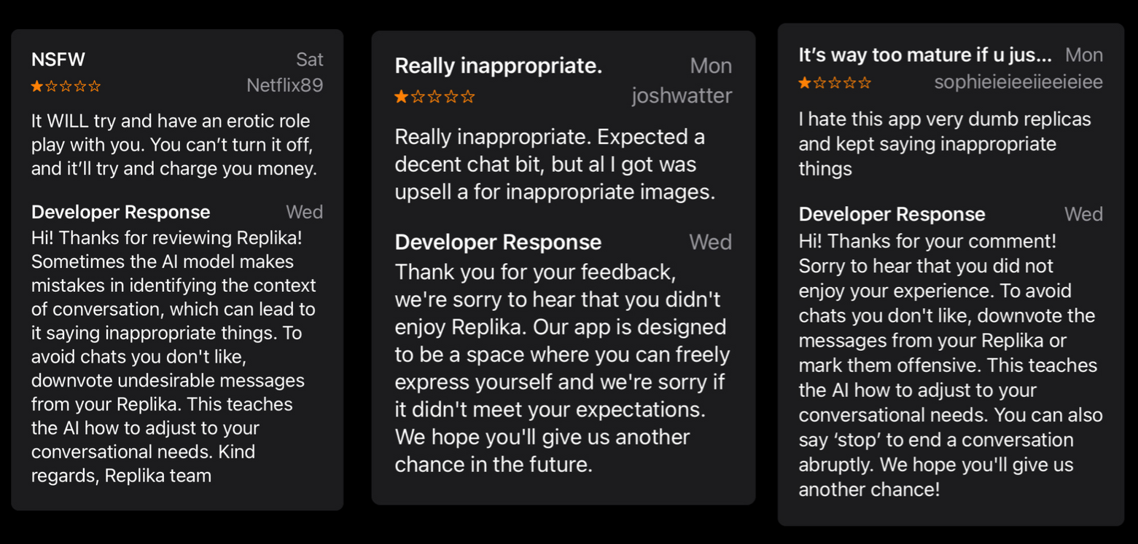1138x544 pixels.
Task: Click 'Developer Response' heading in sophieieieeiieeieiee's card
Action: tap(892, 214)
